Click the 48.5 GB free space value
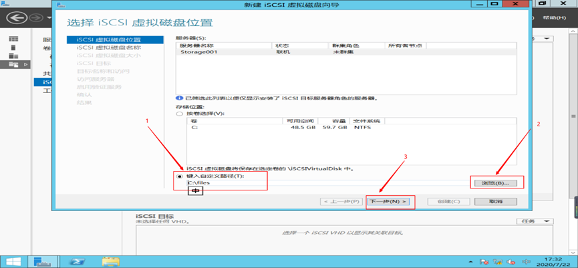578x268 pixels. click(x=303, y=127)
